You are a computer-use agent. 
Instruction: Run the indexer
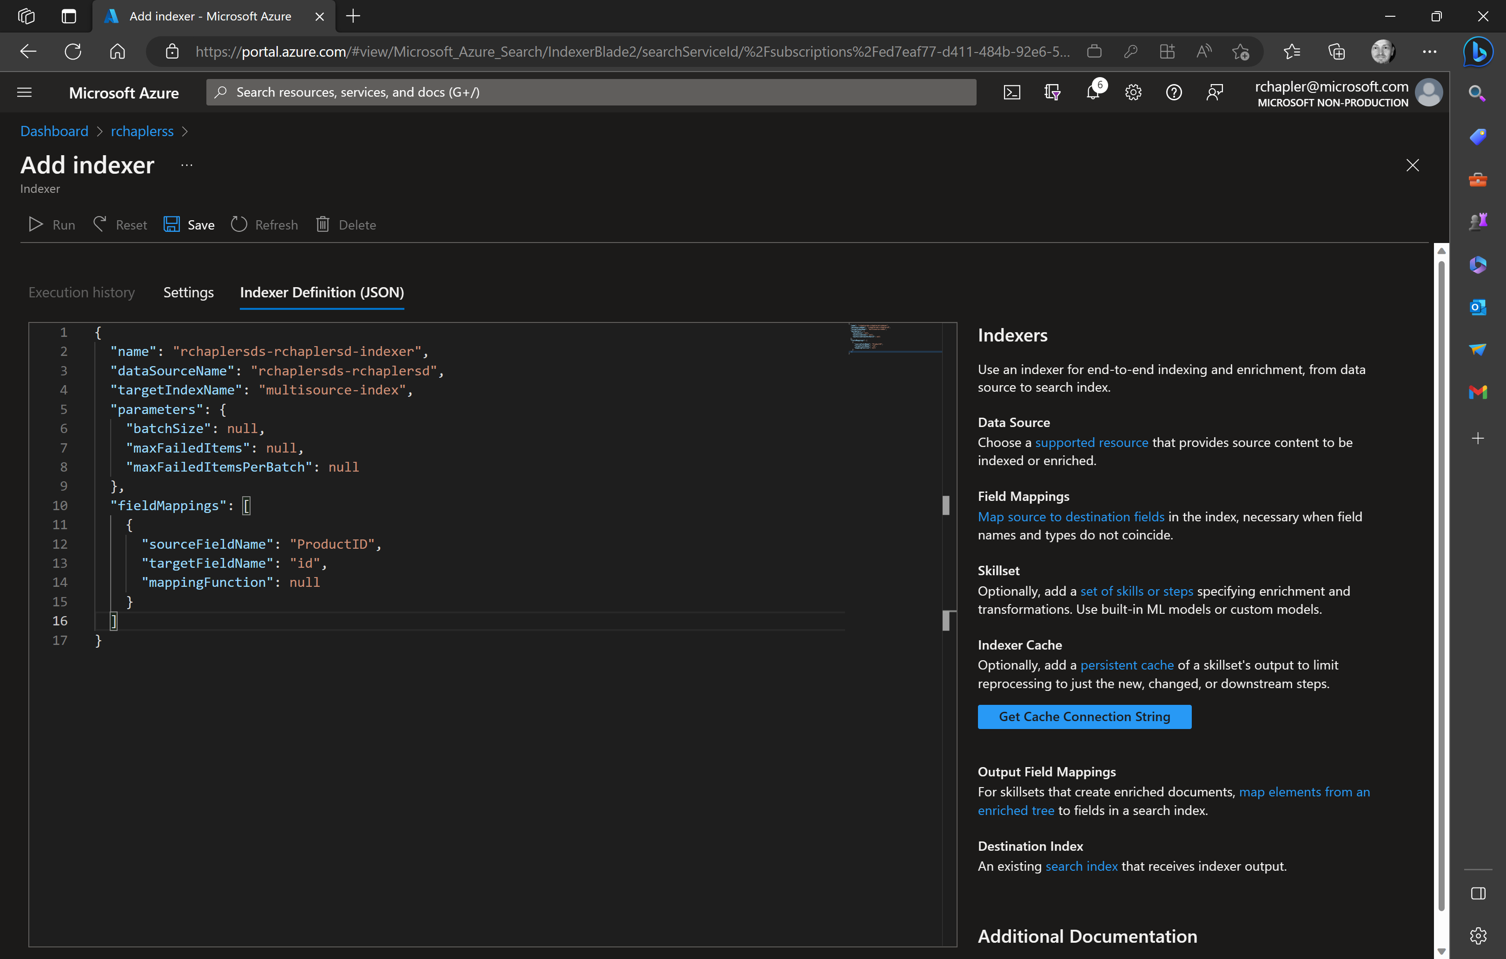[51, 224]
